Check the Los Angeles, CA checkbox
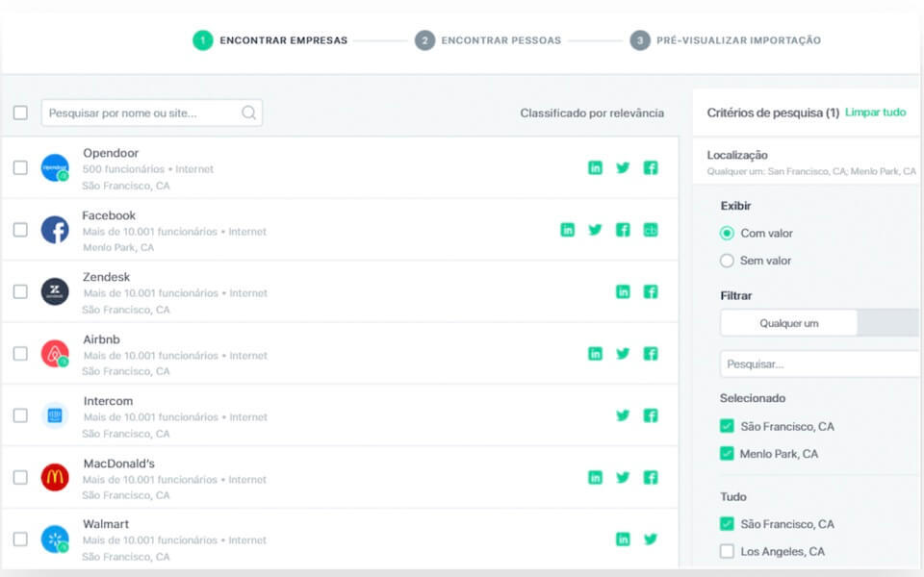This screenshot has height=577, width=924. tap(728, 551)
